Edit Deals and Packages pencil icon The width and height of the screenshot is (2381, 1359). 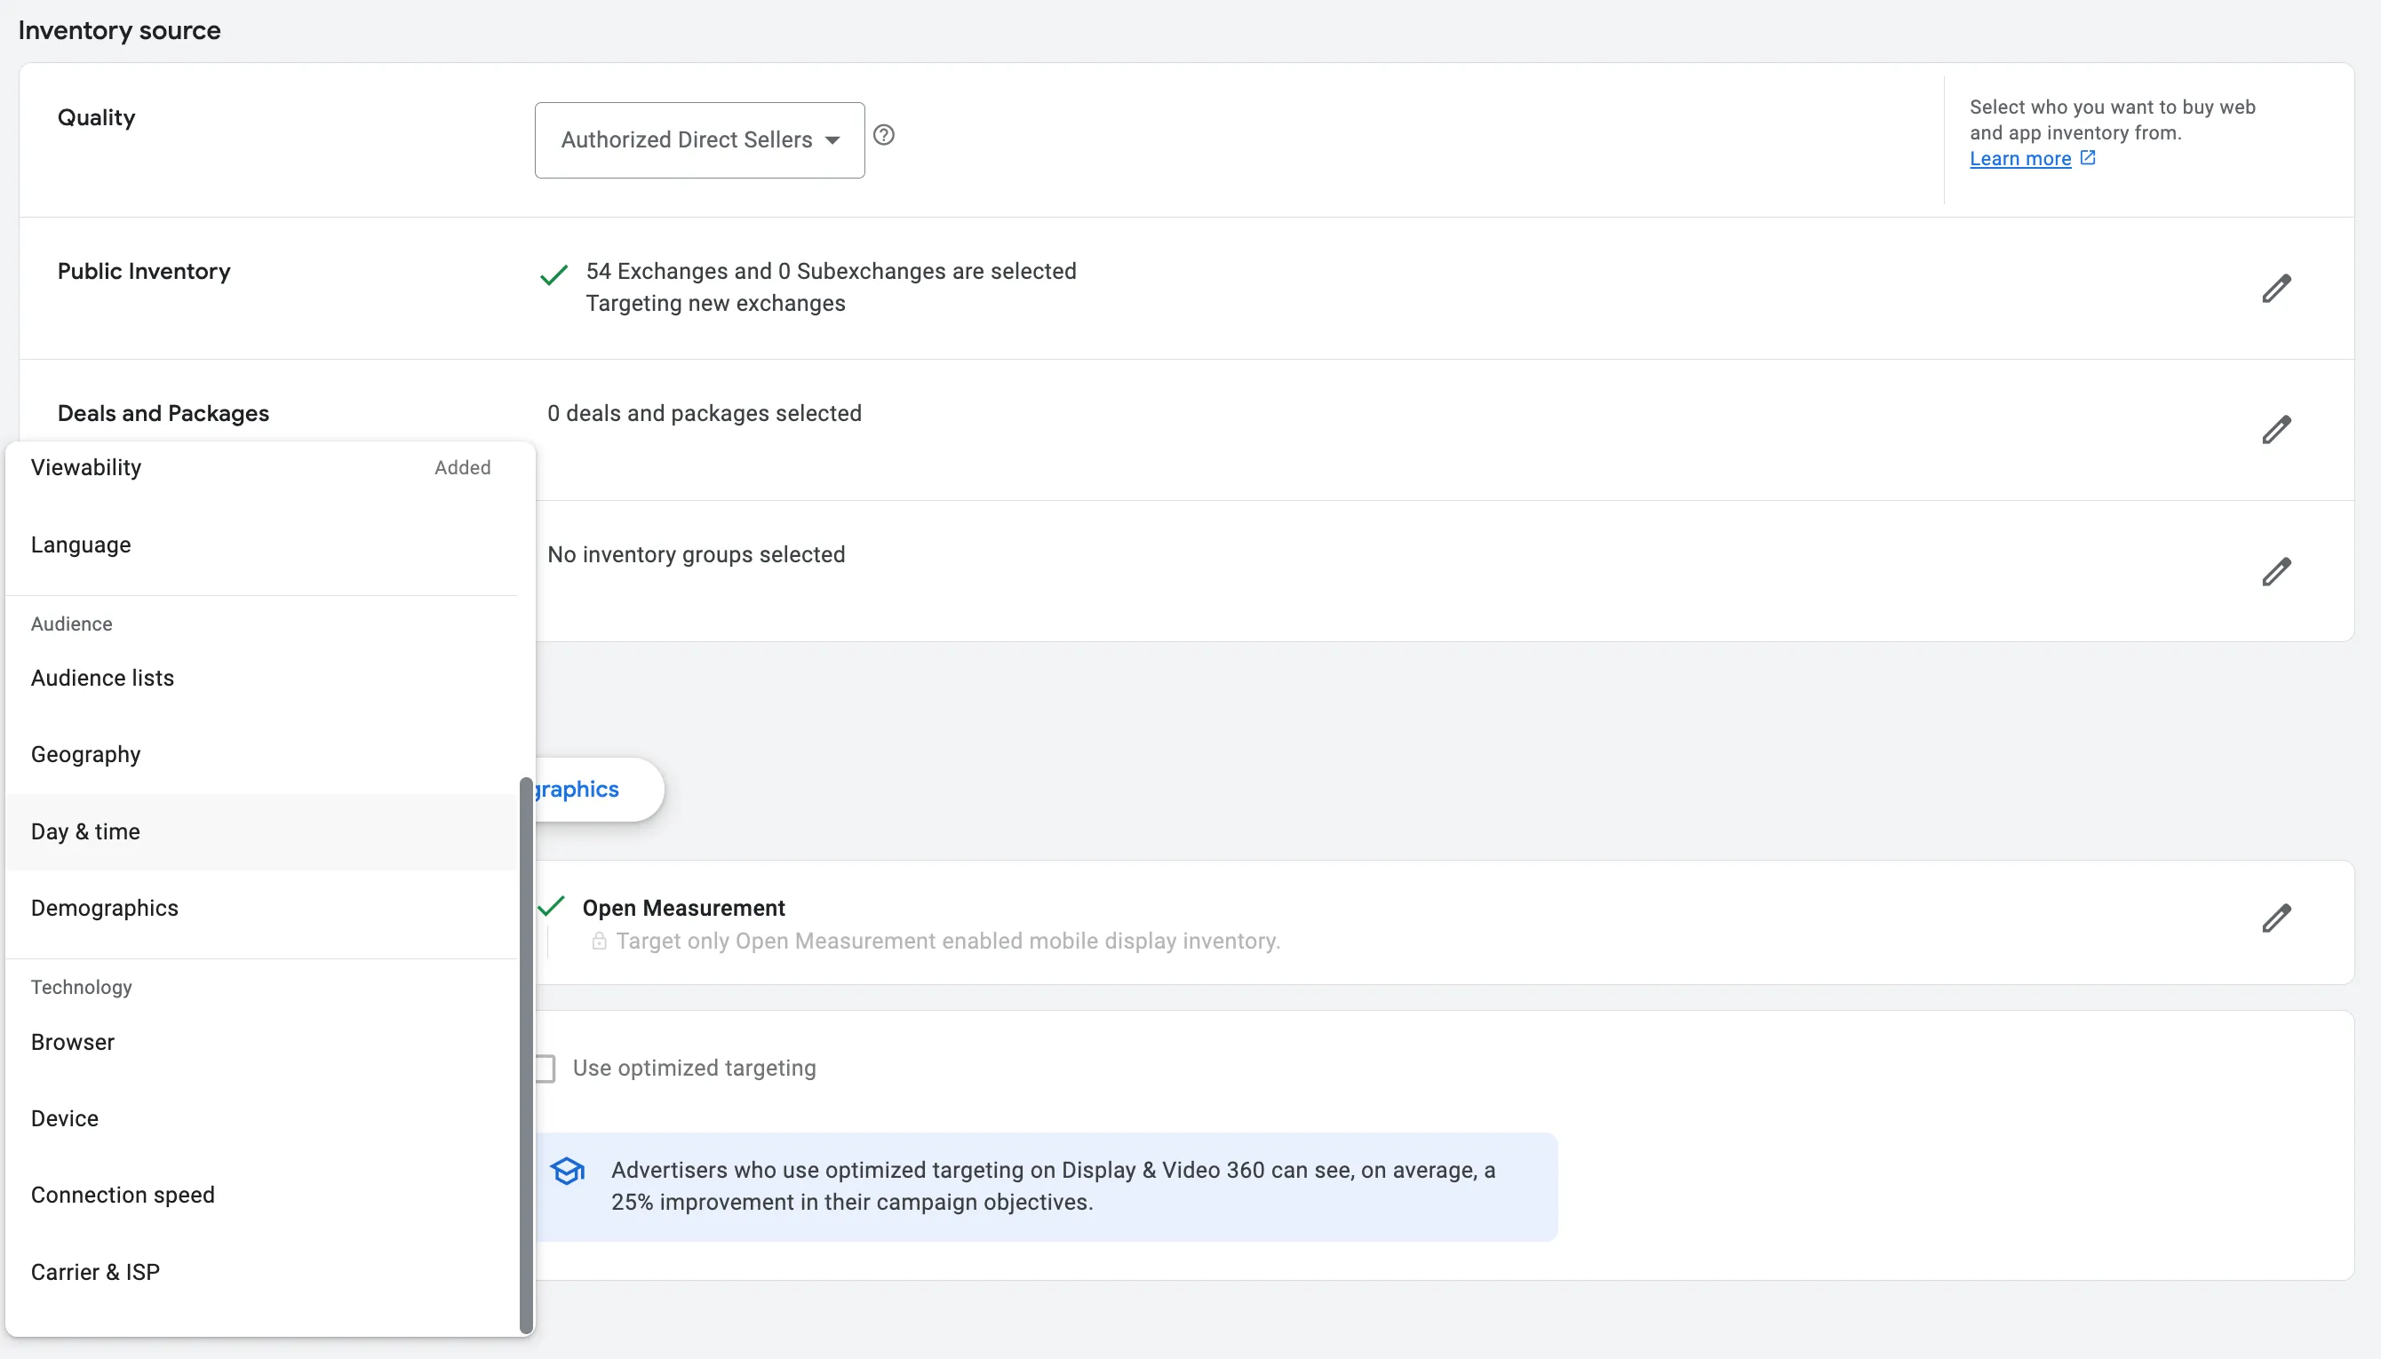point(2275,429)
